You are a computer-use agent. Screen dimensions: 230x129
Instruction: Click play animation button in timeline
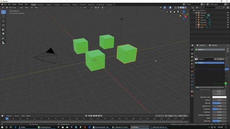pyautogui.click(x=96, y=116)
